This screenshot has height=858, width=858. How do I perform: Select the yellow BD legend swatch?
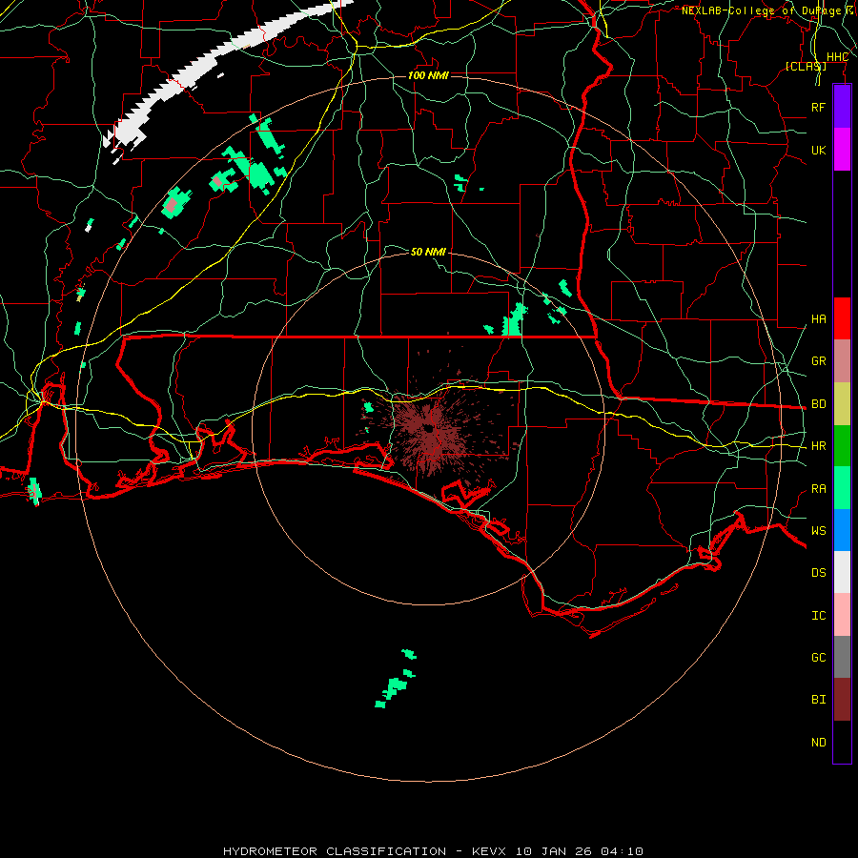click(842, 404)
